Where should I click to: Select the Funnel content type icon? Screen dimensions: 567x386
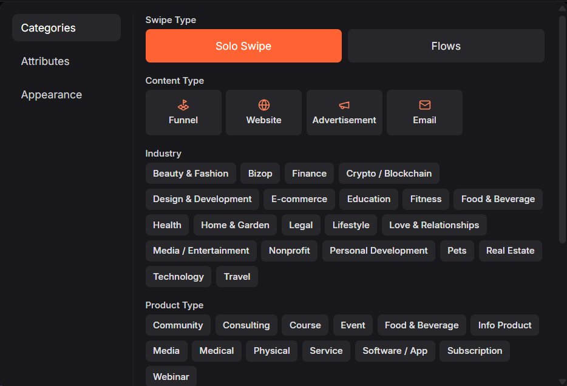click(x=183, y=106)
